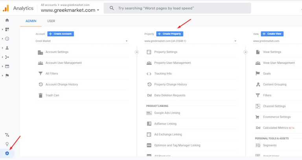Select the ADMIN tab
The image size is (302, 160).
pos(31,21)
